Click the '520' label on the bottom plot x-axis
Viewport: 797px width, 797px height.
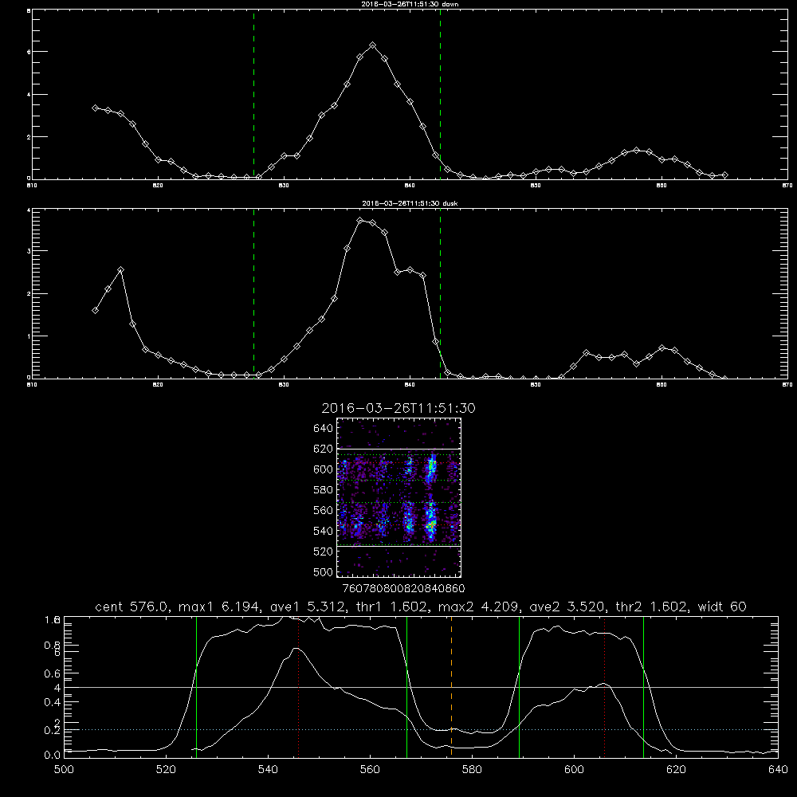166,770
